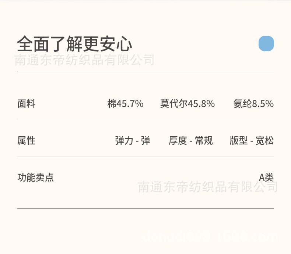Open the faint dongdi888.1688.com watermark link
This screenshot has width=291, height=254.
point(210,237)
